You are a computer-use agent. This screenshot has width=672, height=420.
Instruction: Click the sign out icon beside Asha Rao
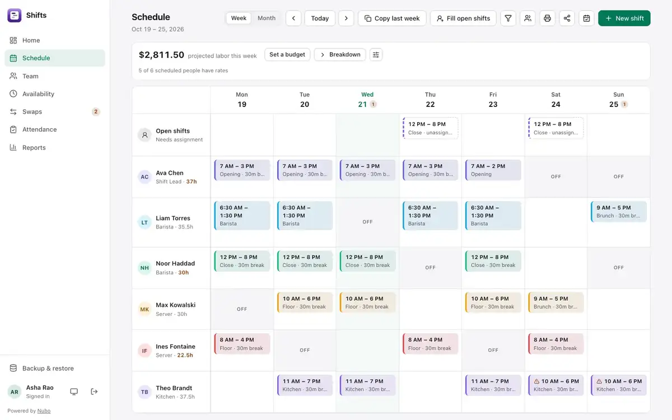[x=94, y=391]
